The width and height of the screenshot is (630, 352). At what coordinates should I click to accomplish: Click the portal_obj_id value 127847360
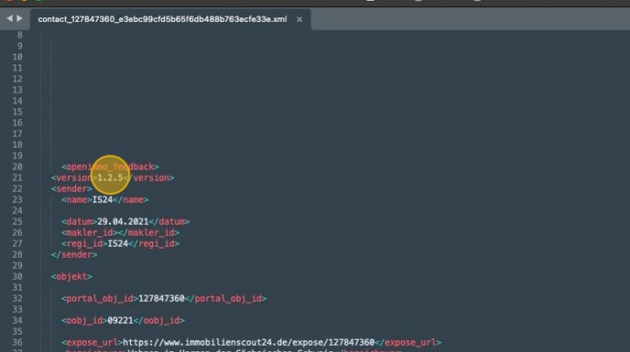(x=161, y=299)
